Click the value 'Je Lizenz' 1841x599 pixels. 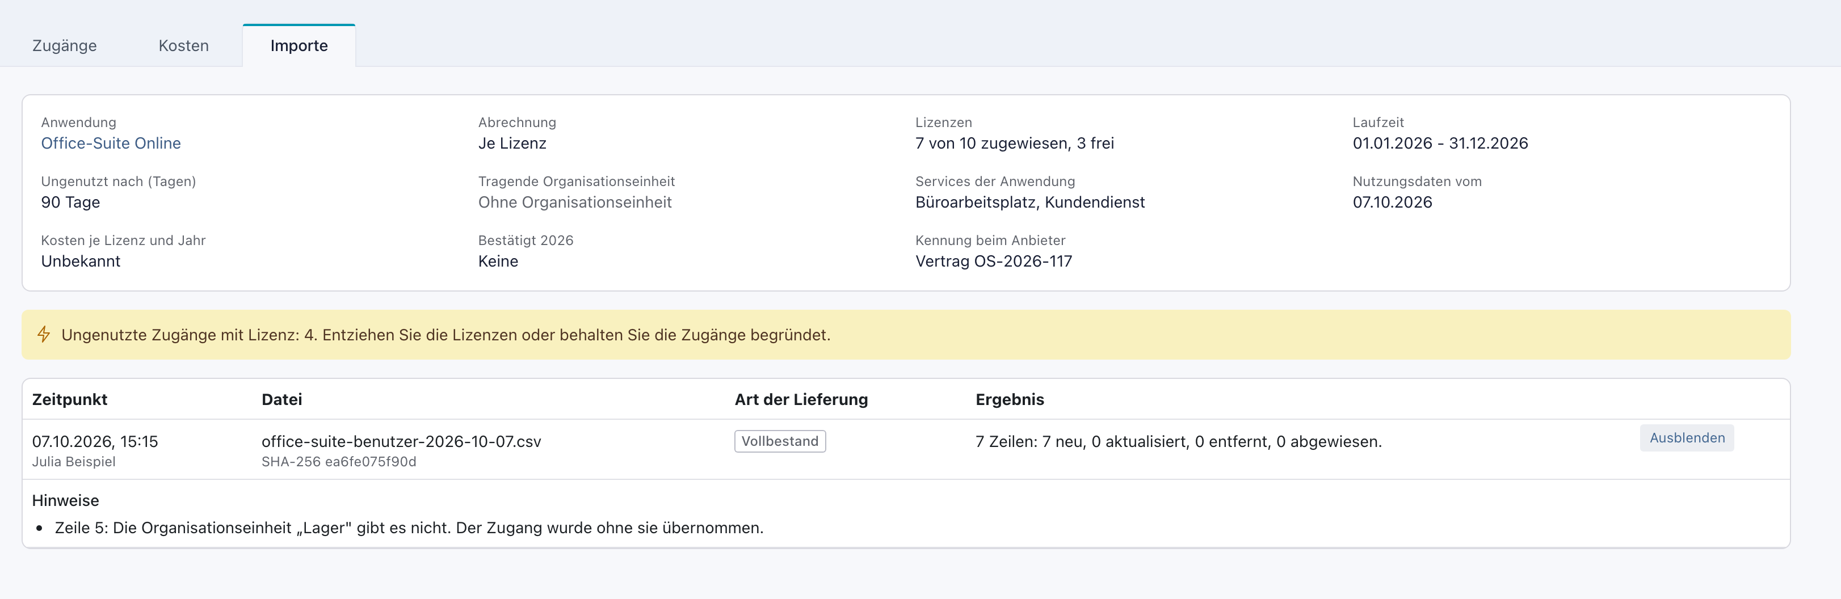[512, 143]
